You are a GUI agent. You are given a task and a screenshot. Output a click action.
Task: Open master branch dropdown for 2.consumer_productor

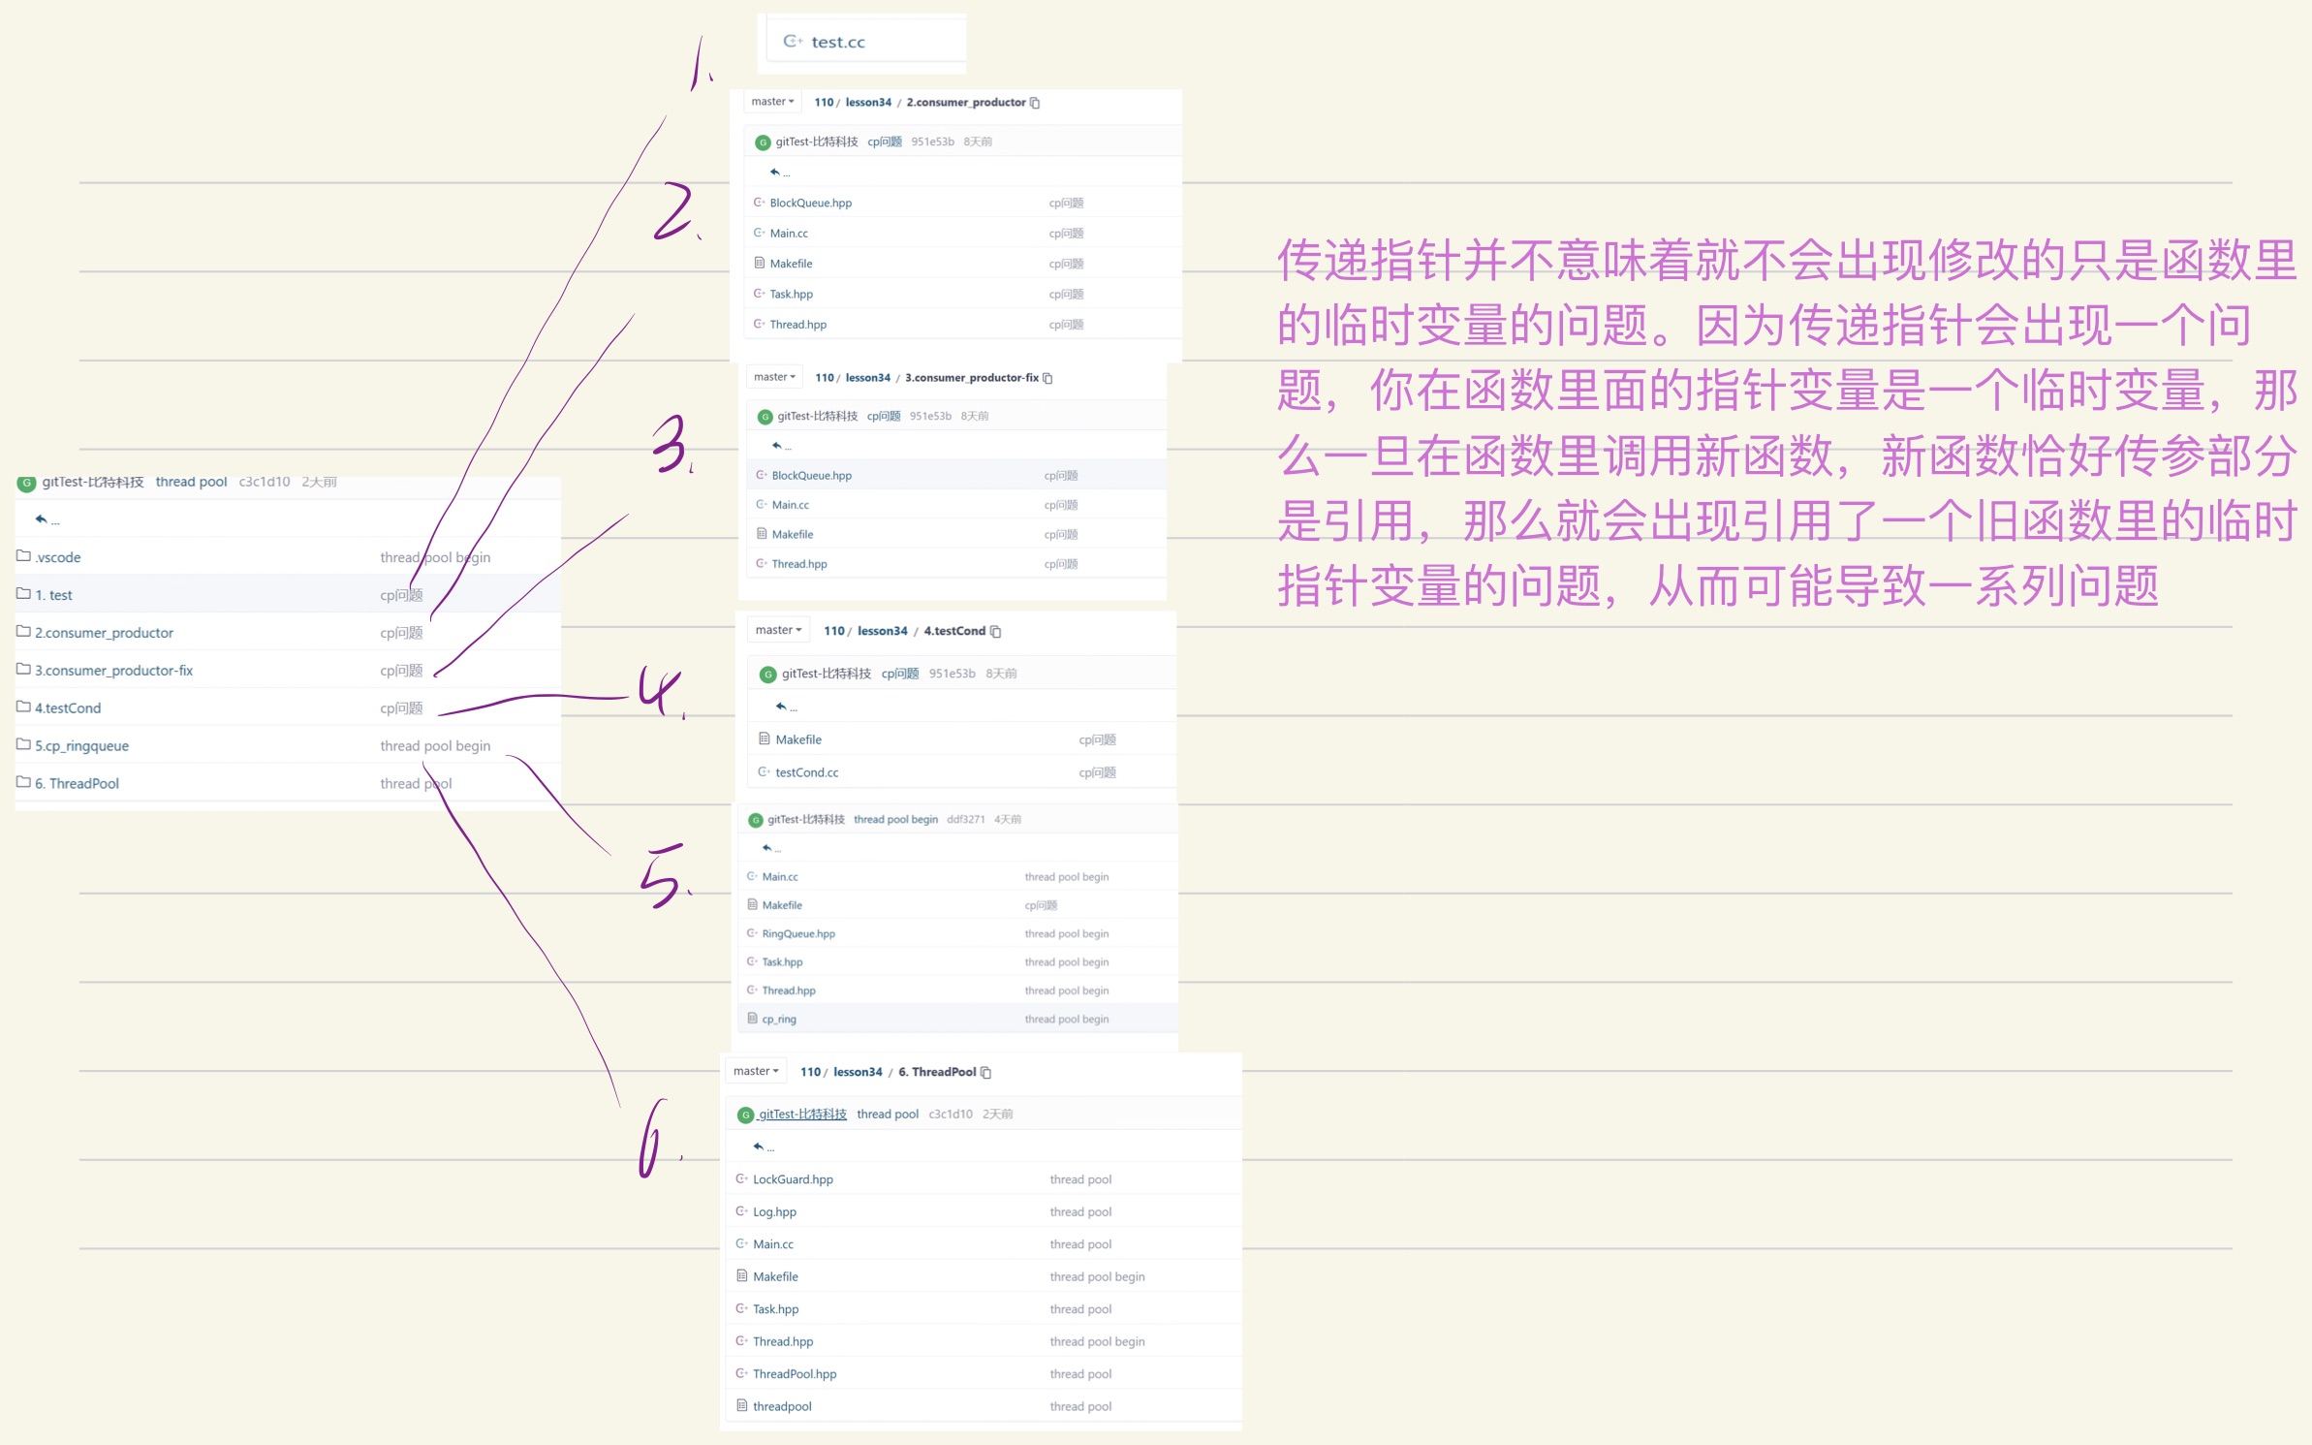tap(772, 102)
